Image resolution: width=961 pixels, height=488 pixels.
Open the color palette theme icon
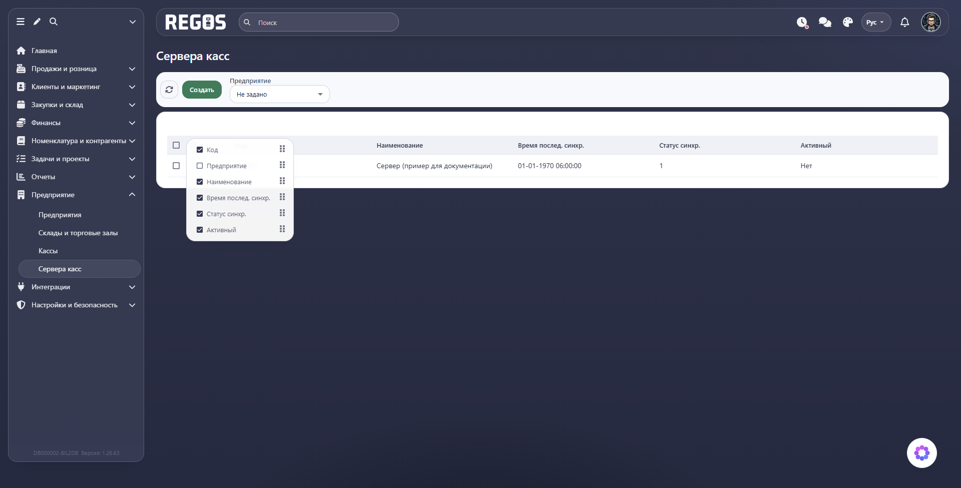pyautogui.click(x=848, y=23)
